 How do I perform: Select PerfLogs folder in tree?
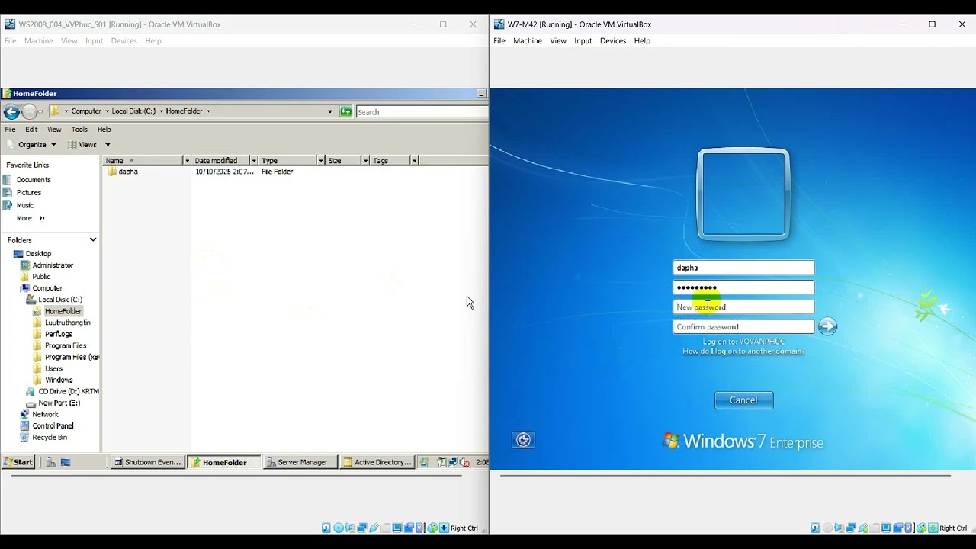click(58, 334)
